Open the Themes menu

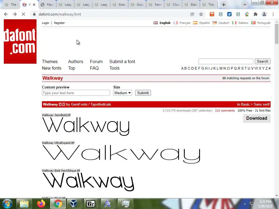(x=50, y=62)
